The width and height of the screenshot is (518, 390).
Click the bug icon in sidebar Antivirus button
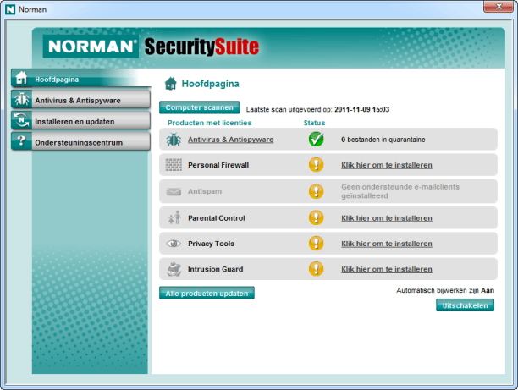(x=22, y=99)
